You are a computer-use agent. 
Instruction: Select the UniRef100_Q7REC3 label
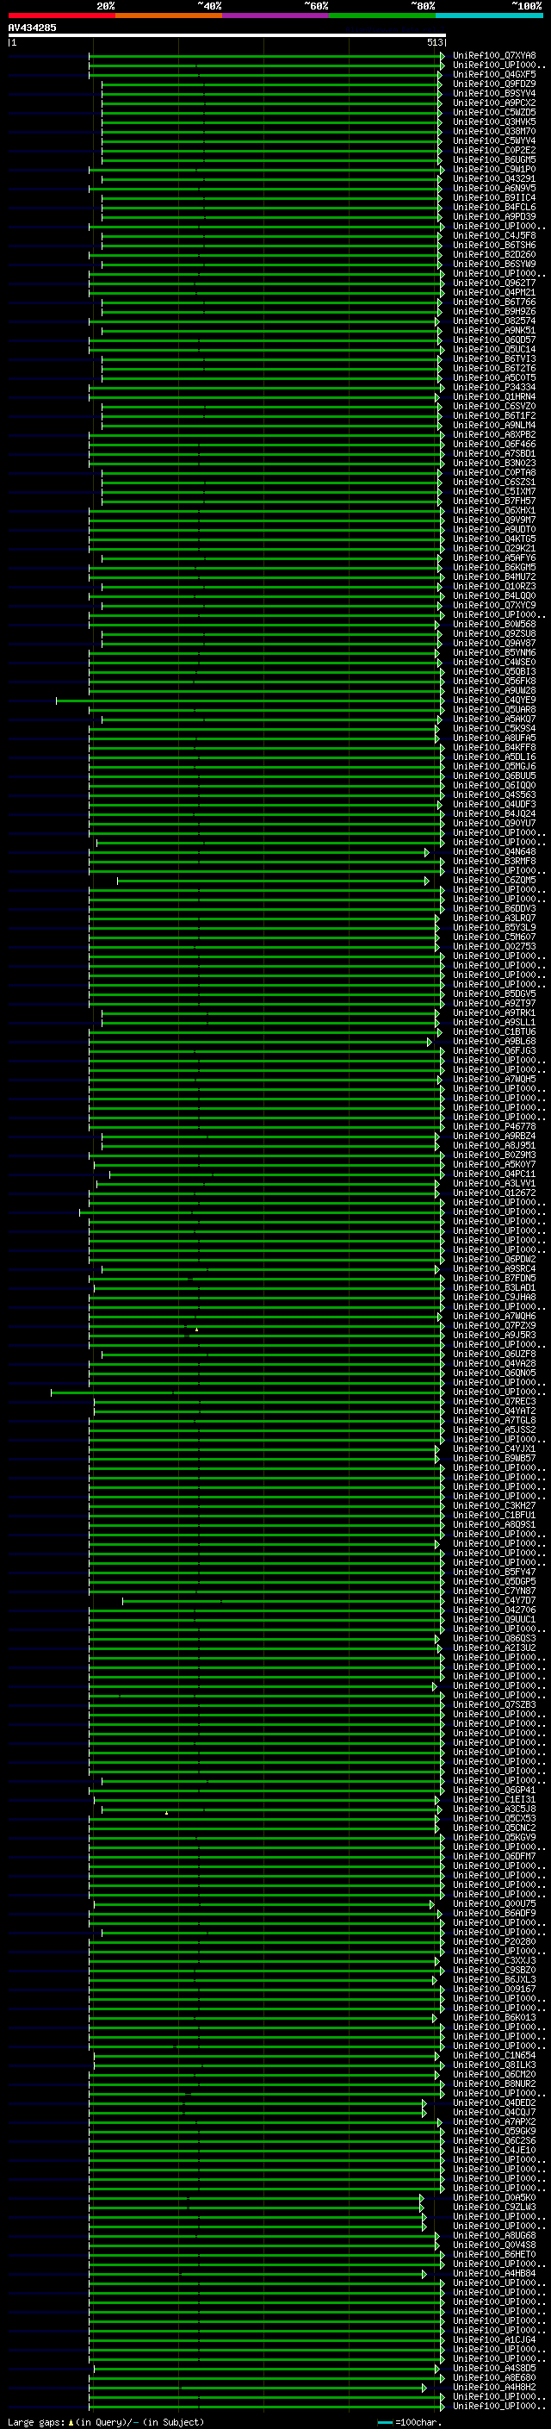(494, 1401)
